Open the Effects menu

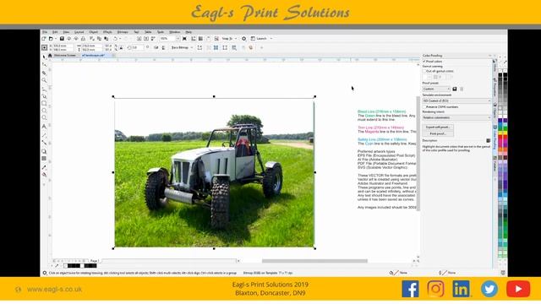(x=107, y=32)
